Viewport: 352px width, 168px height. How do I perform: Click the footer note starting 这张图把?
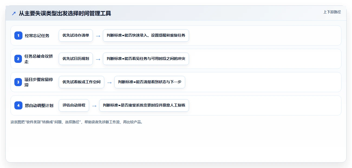tap(77, 122)
